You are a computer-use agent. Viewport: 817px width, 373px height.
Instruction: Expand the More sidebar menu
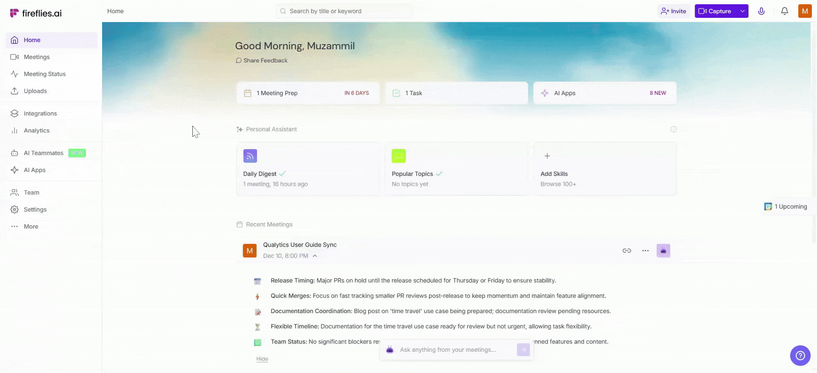51,226
